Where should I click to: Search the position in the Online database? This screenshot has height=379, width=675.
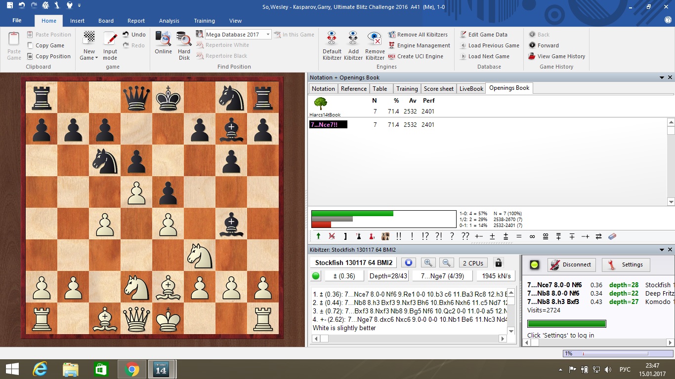point(163,44)
